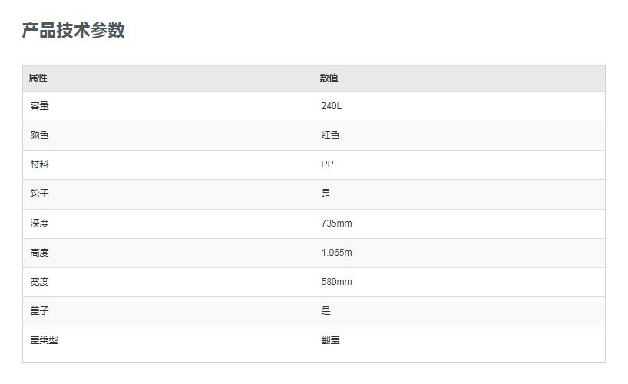The width and height of the screenshot is (628, 384).
Task: Click the PP material value
Action: point(327,164)
